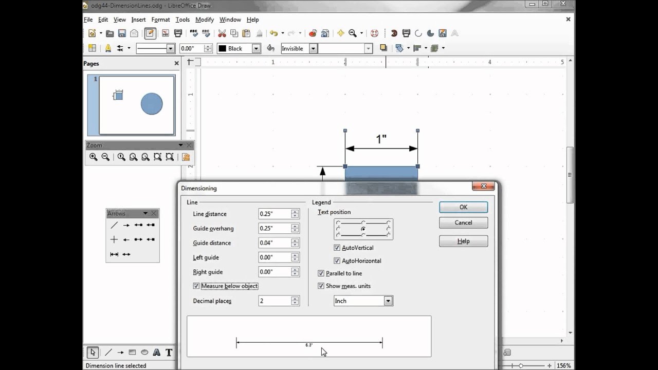658x370 pixels.
Task: Click the Select pointer tool
Action: [93, 352]
